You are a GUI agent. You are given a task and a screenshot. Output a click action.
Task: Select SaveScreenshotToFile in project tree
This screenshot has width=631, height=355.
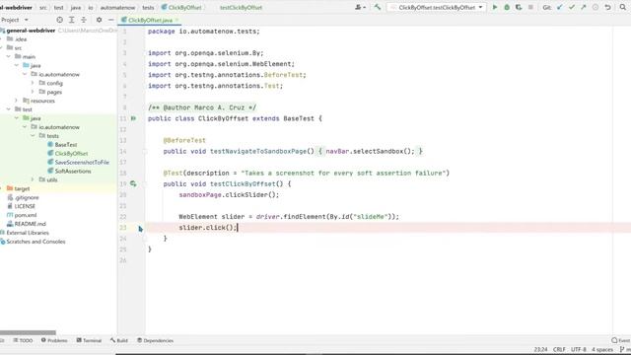click(x=82, y=162)
